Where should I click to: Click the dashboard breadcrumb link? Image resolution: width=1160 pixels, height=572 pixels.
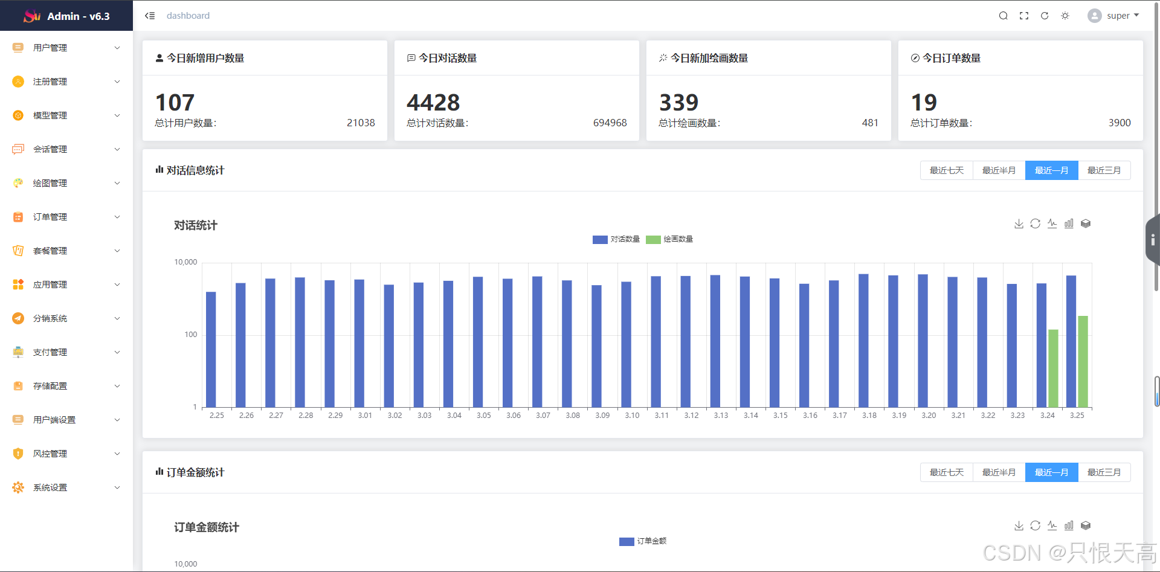pyautogui.click(x=188, y=16)
